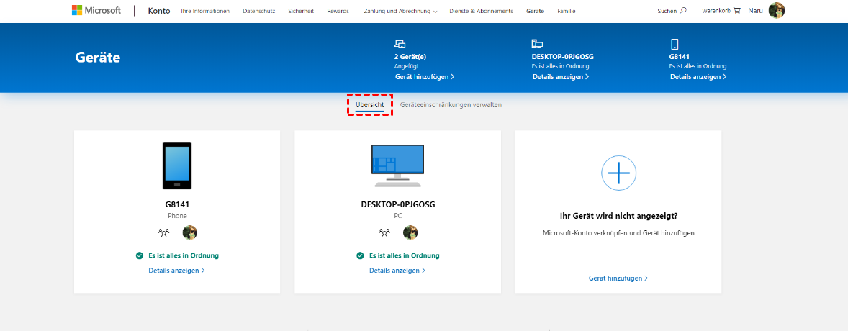
Task: Click family group icon on DESKTOP-0PJGOSG card
Action: (384, 232)
